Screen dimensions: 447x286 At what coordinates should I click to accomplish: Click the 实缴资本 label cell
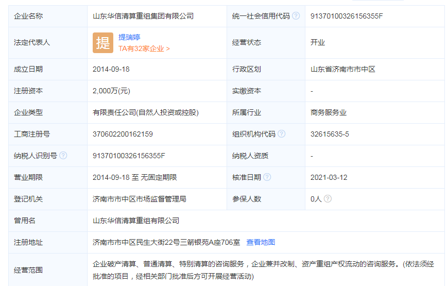point(266,91)
